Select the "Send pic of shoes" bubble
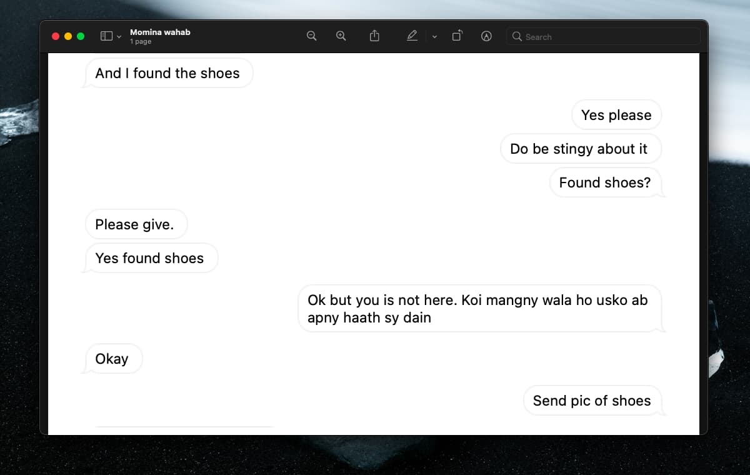This screenshot has height=475, width=750. tap(591, 401)
